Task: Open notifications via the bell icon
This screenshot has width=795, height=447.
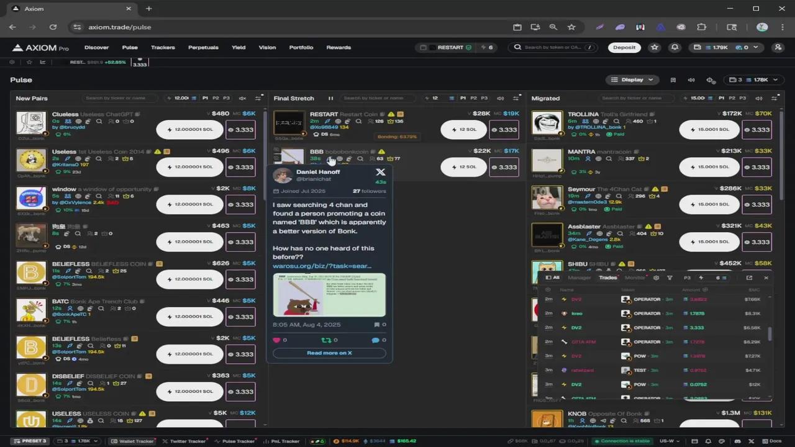Action: [x=675, y=47]
